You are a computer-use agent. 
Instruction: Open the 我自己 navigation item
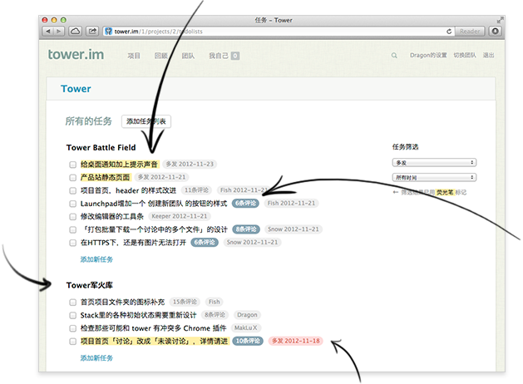(x=218, y=56)
